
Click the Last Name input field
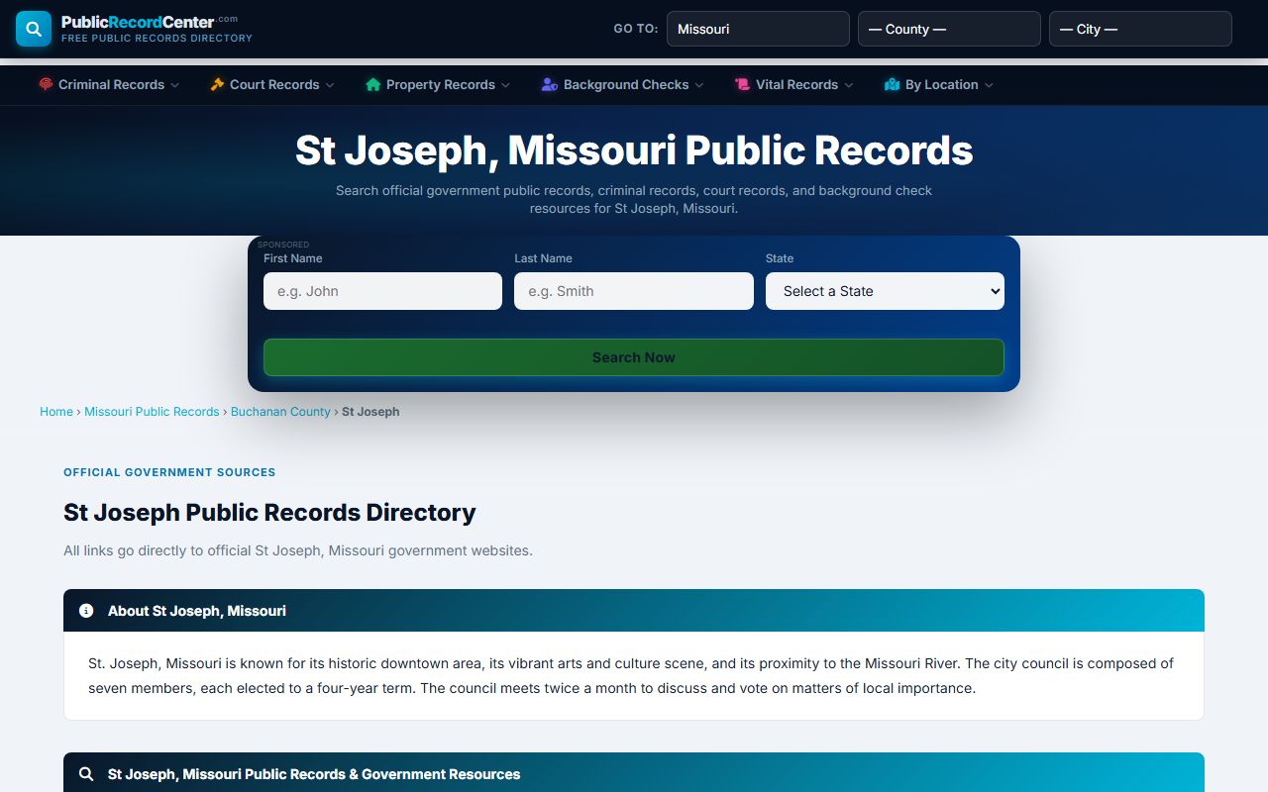tap(634, 291)
